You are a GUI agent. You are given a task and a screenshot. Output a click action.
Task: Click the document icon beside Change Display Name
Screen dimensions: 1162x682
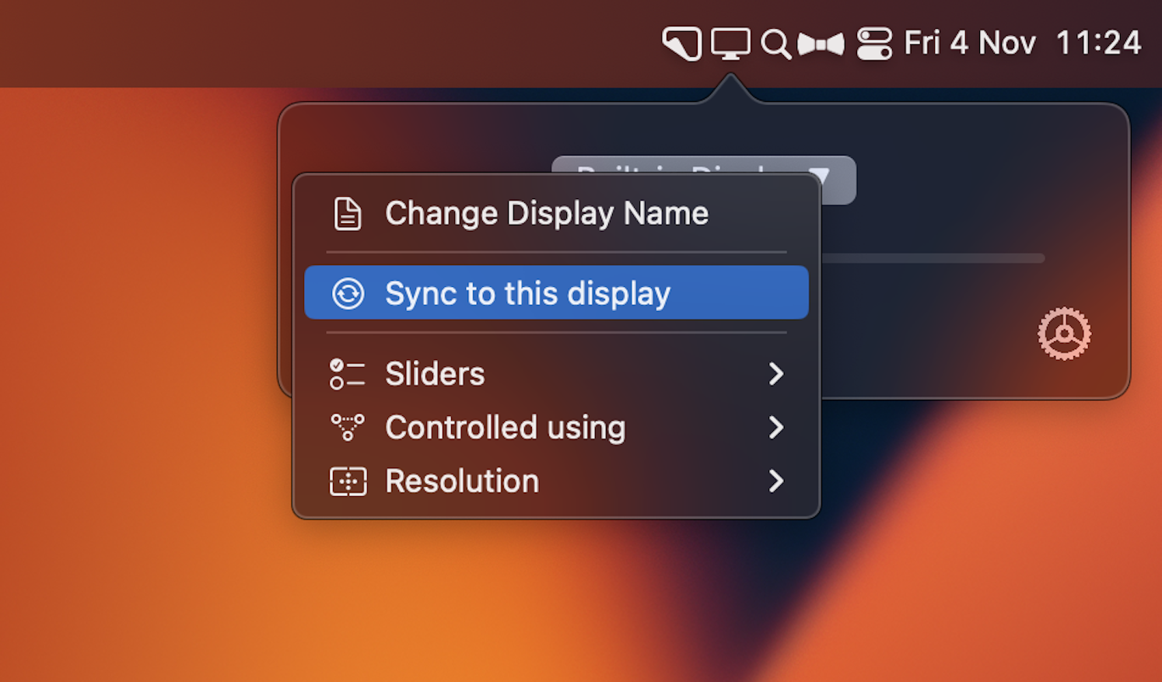tap(348, 214)
